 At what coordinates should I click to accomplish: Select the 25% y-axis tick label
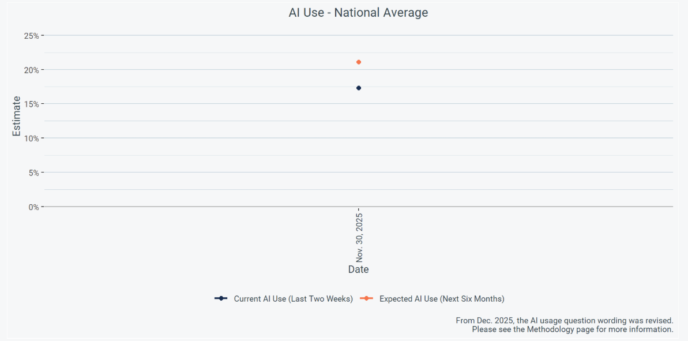tap(31, 36)
